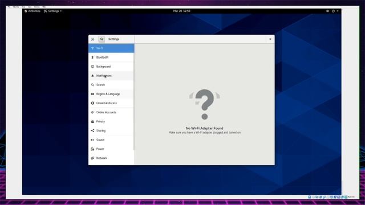Select Network in the sidebar
The image size is (365, 205).
[111, 158]
